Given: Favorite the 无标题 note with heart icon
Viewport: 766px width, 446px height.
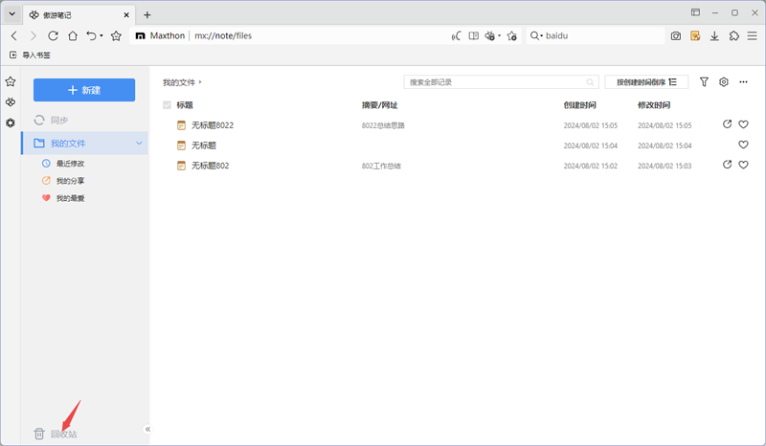Looking at the screenshot, I should click(x=743, y=145).
